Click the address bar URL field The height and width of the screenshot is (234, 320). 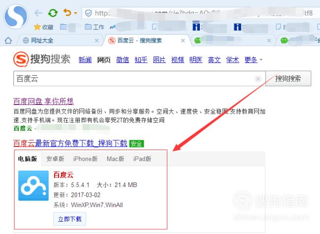[201, 13]
